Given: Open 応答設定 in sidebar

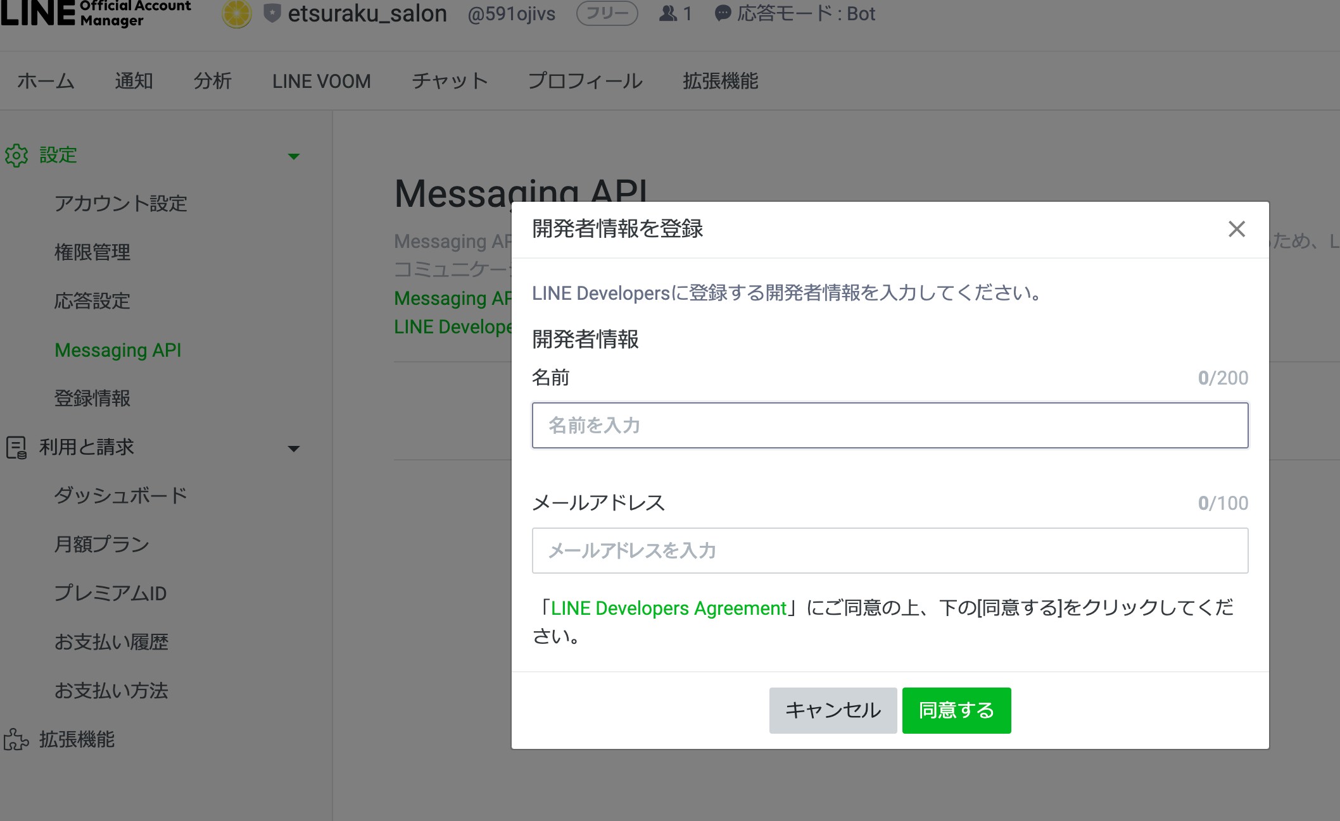Looking at the screenshot, I should click(92, 301).
